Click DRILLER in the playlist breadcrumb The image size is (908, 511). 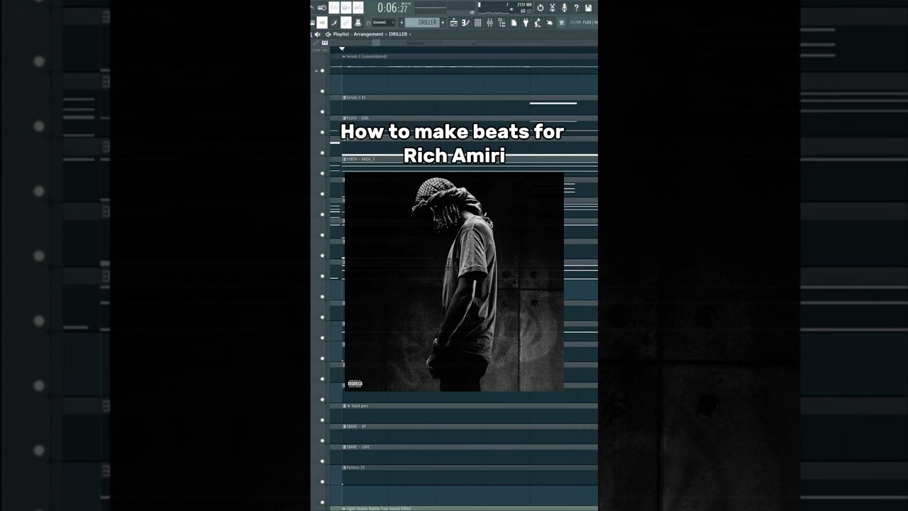click(x=398, y=34)
